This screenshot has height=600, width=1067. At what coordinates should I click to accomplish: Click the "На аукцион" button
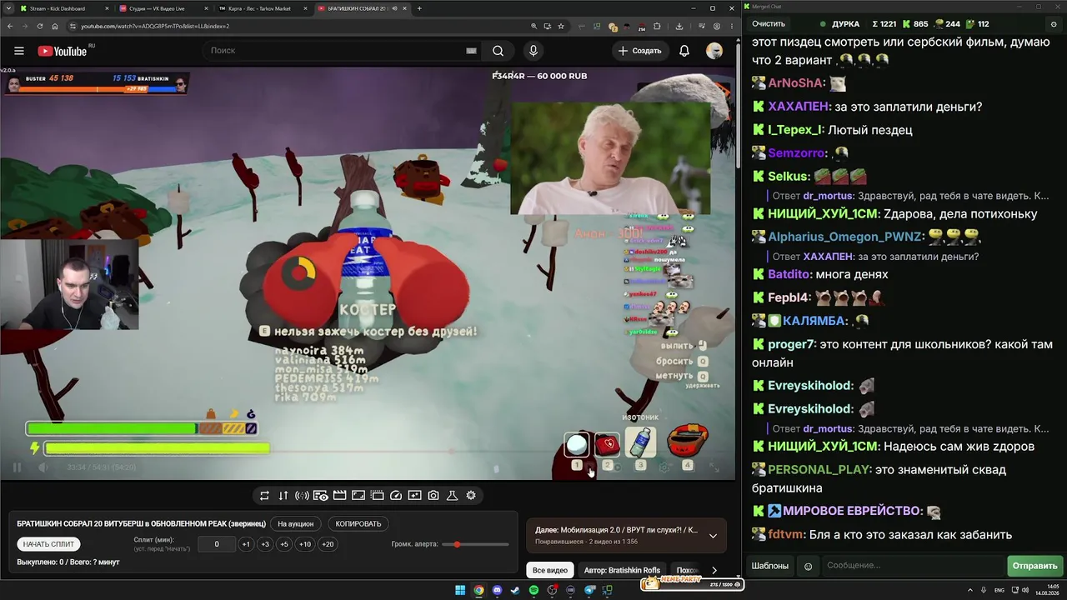pyautogui.click(x=296, y=524)
